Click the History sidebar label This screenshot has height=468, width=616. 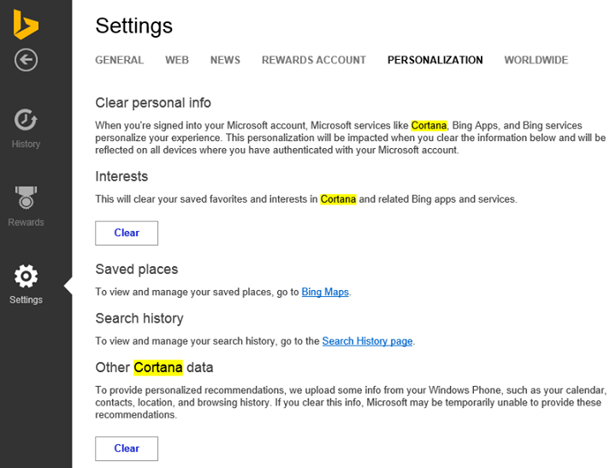tap(26, 145)
